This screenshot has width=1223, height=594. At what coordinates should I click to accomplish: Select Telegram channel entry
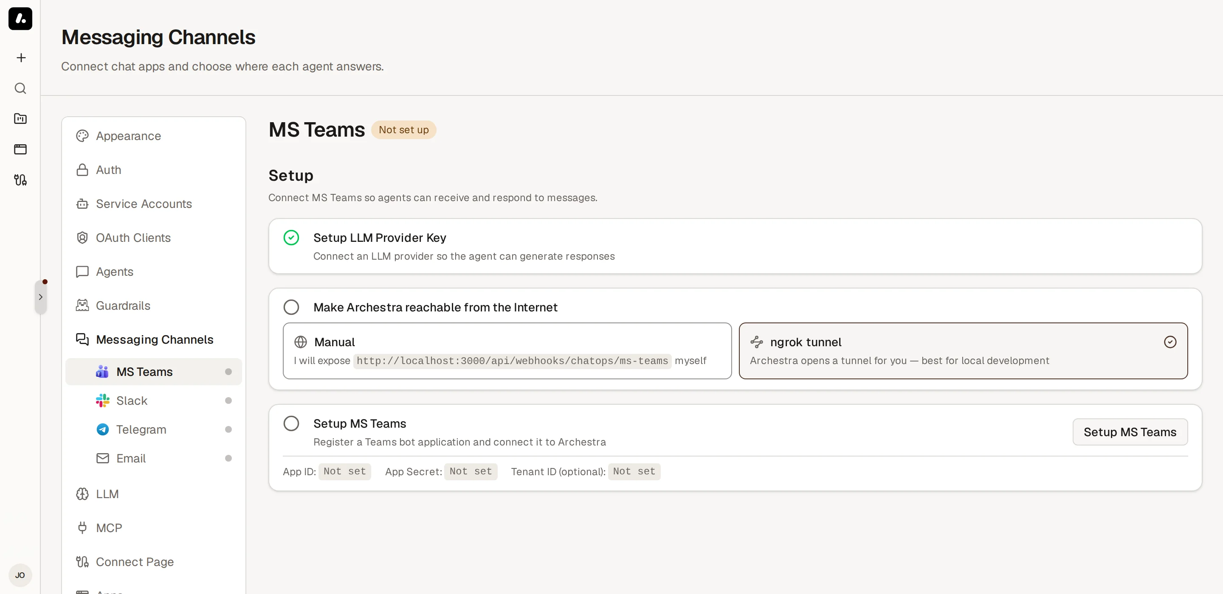tap(153, 429)
